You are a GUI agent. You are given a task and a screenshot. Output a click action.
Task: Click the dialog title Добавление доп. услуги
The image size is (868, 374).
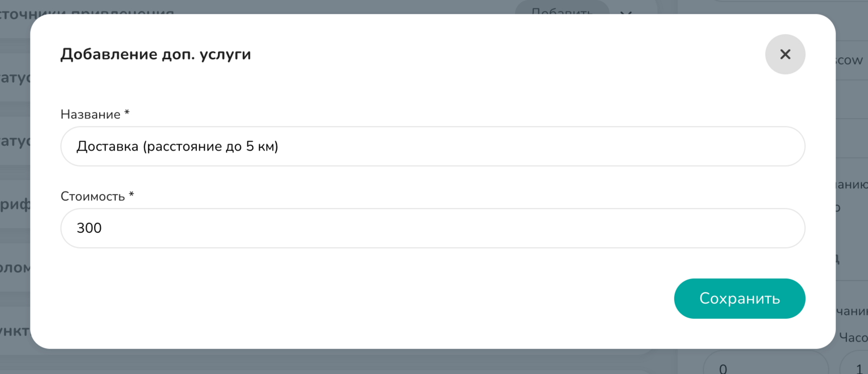click(x=156, y=54)
